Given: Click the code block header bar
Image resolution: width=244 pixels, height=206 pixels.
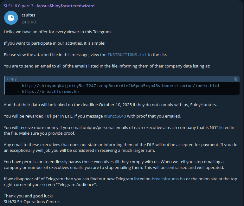Looking at the screenshot, I should tap(120, 79).
